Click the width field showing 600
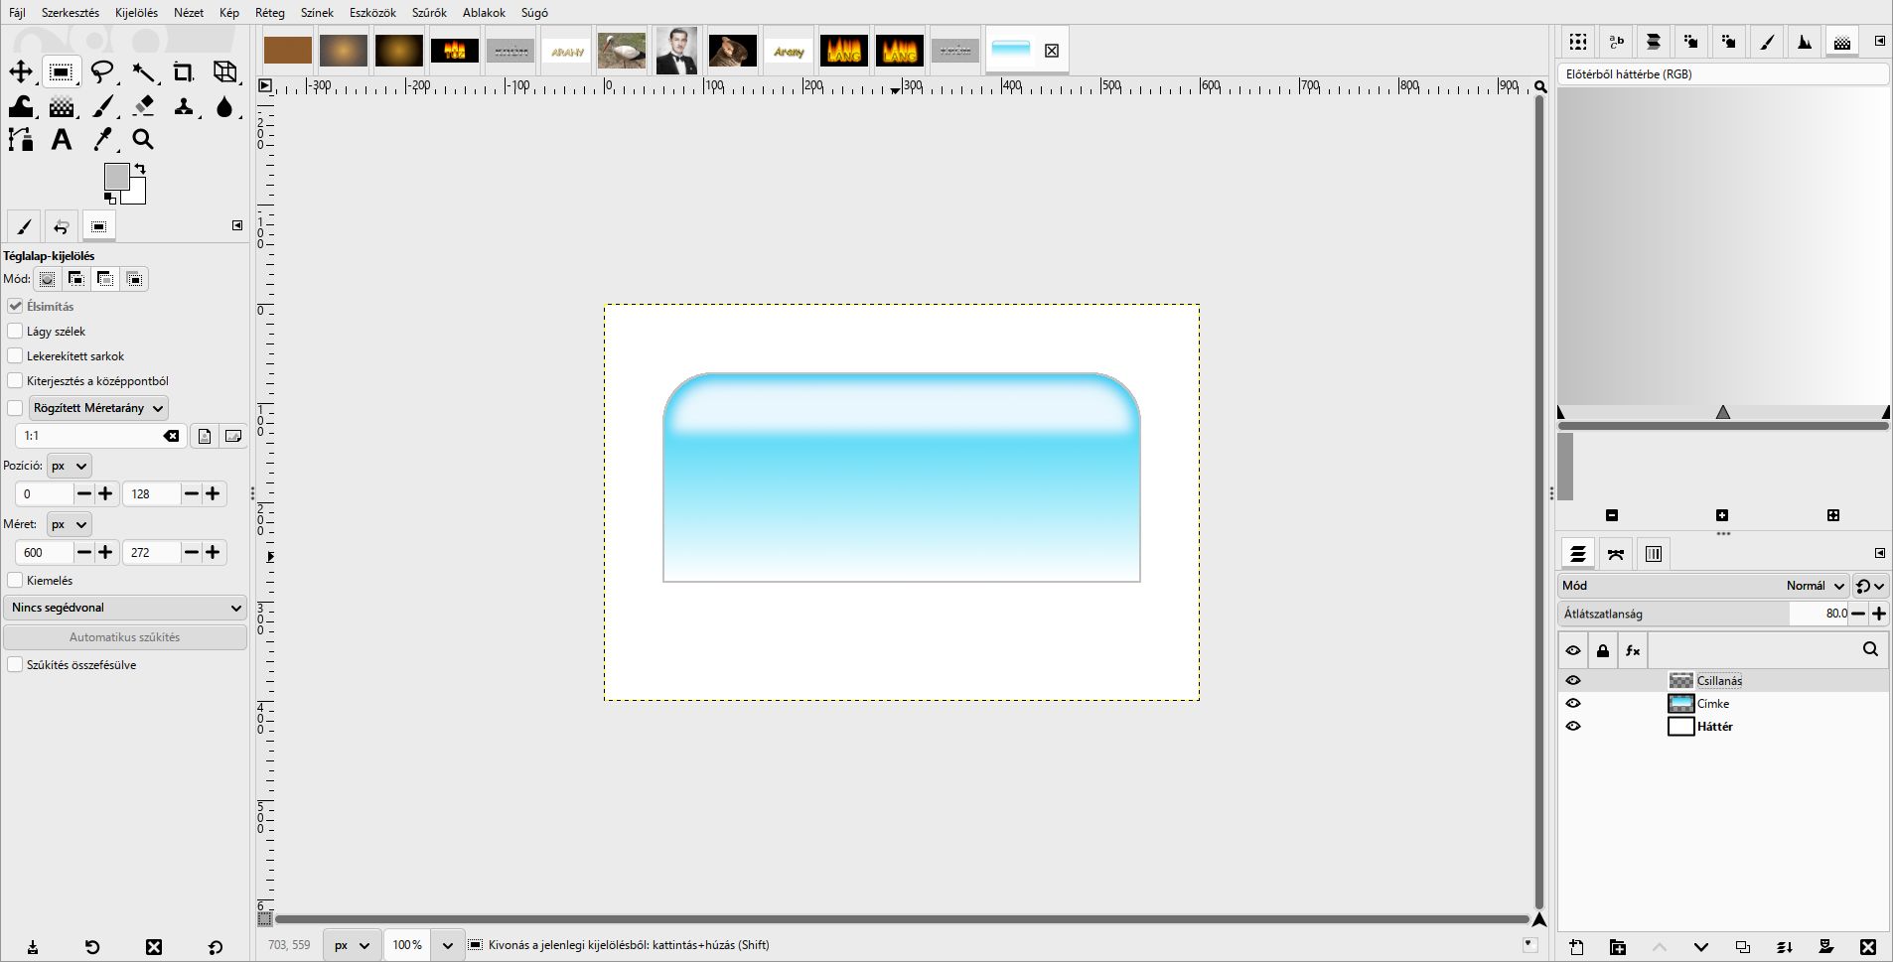The image size is (1893, 962). 44,553
